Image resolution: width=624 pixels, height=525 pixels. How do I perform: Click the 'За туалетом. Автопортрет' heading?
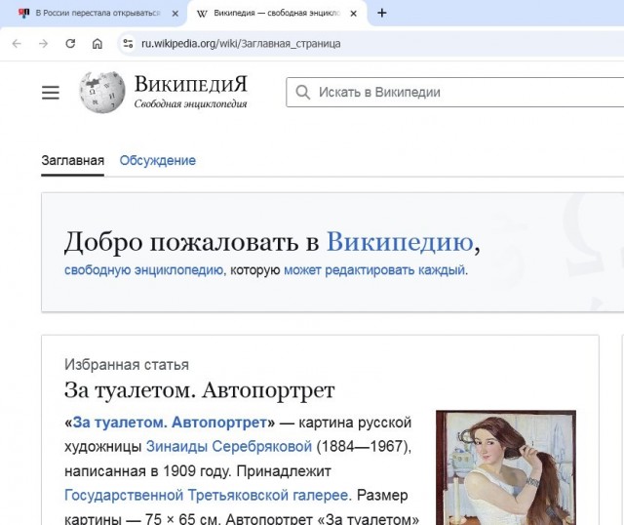(x=199, y=390)
